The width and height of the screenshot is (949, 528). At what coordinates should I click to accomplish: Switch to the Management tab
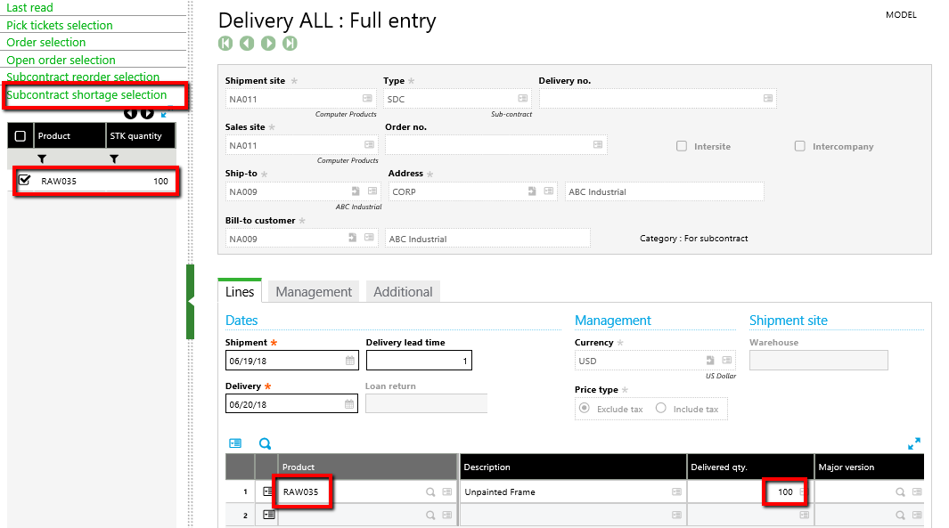point(314,292)
